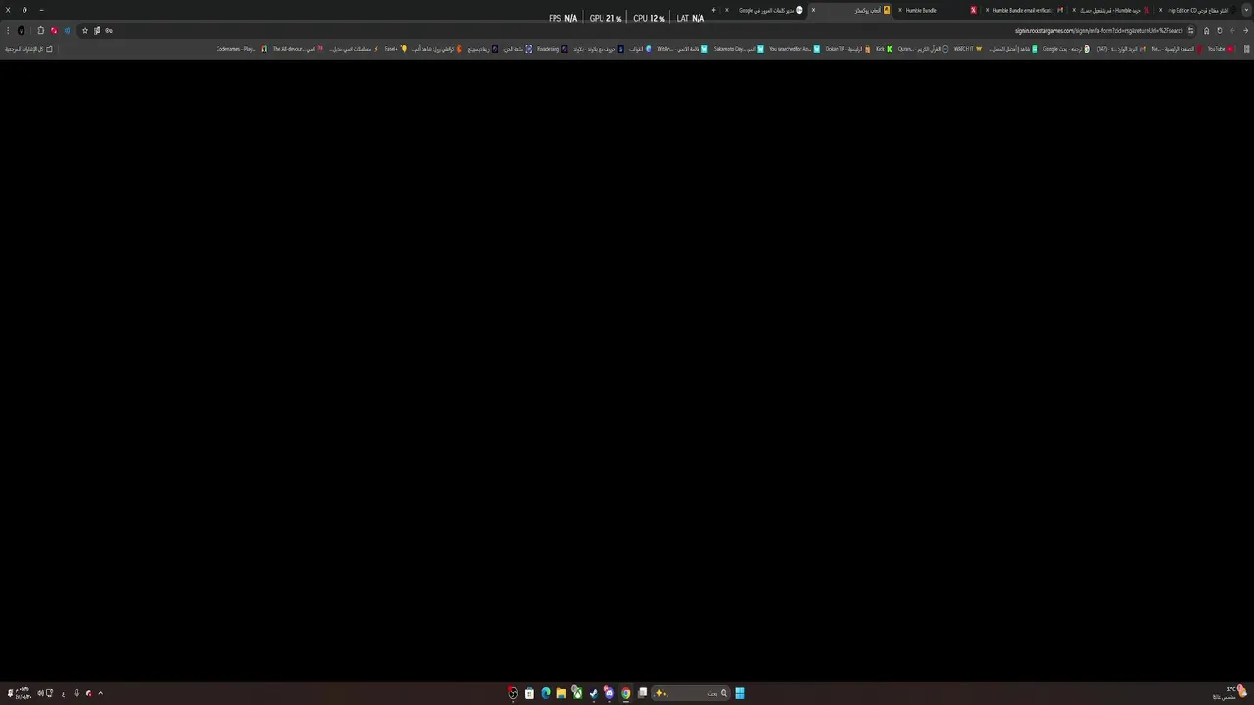Open the Kick bookmark
The image size is (1254, 705).
[884, 49]
